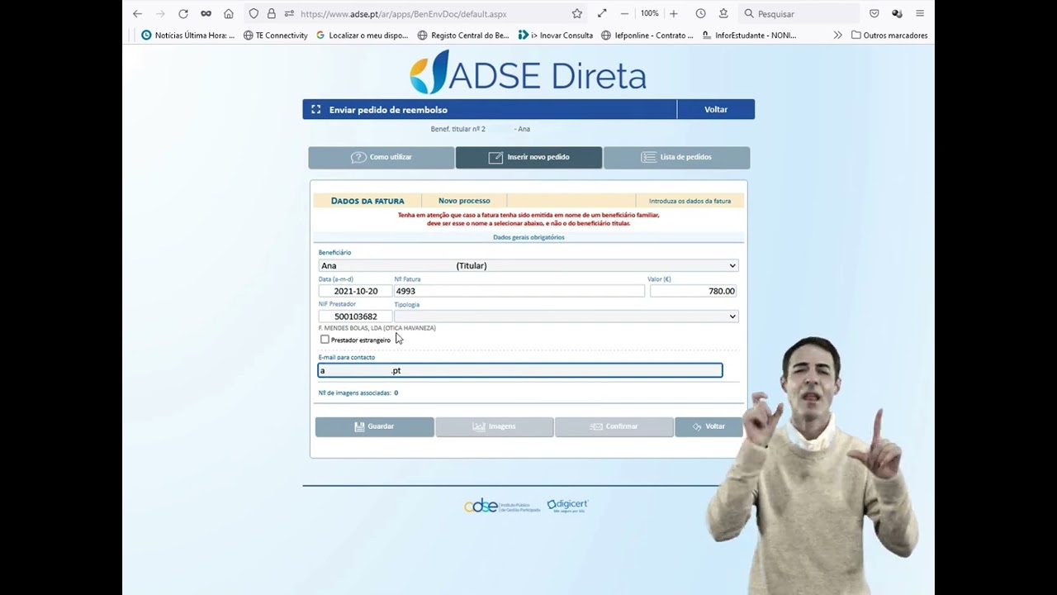Reset the 100% zoom level indicator

click(650, 14)
